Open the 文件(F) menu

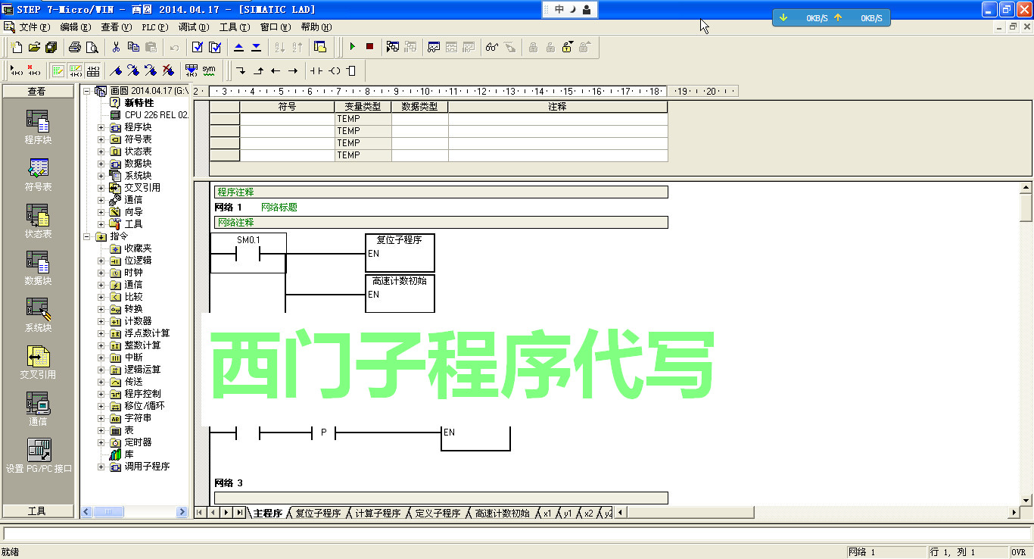[35, 27]
